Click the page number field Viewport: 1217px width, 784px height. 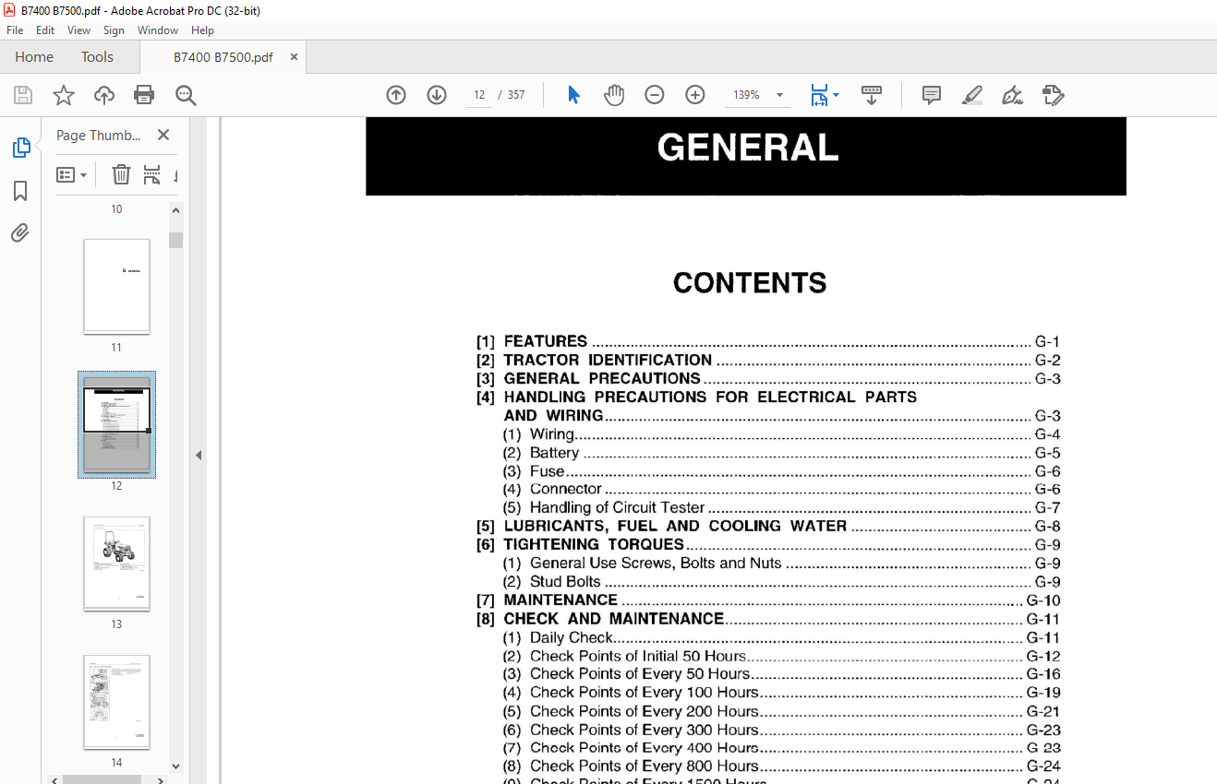pyautogui.click(x=479, y=95)
